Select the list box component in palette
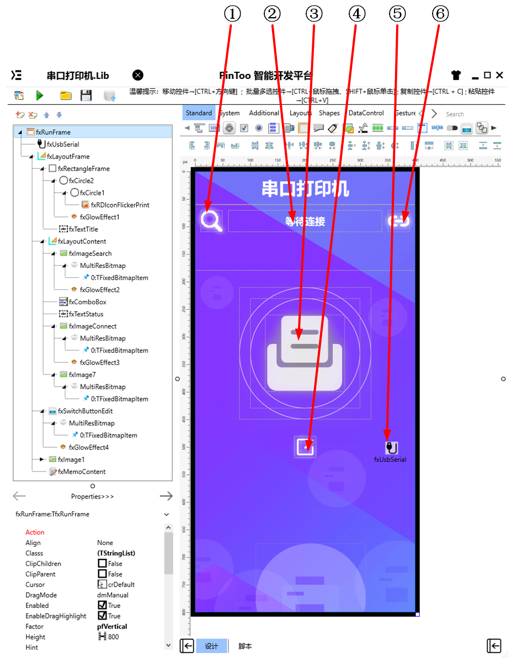512x661 pixels. [x=273, y=128]
